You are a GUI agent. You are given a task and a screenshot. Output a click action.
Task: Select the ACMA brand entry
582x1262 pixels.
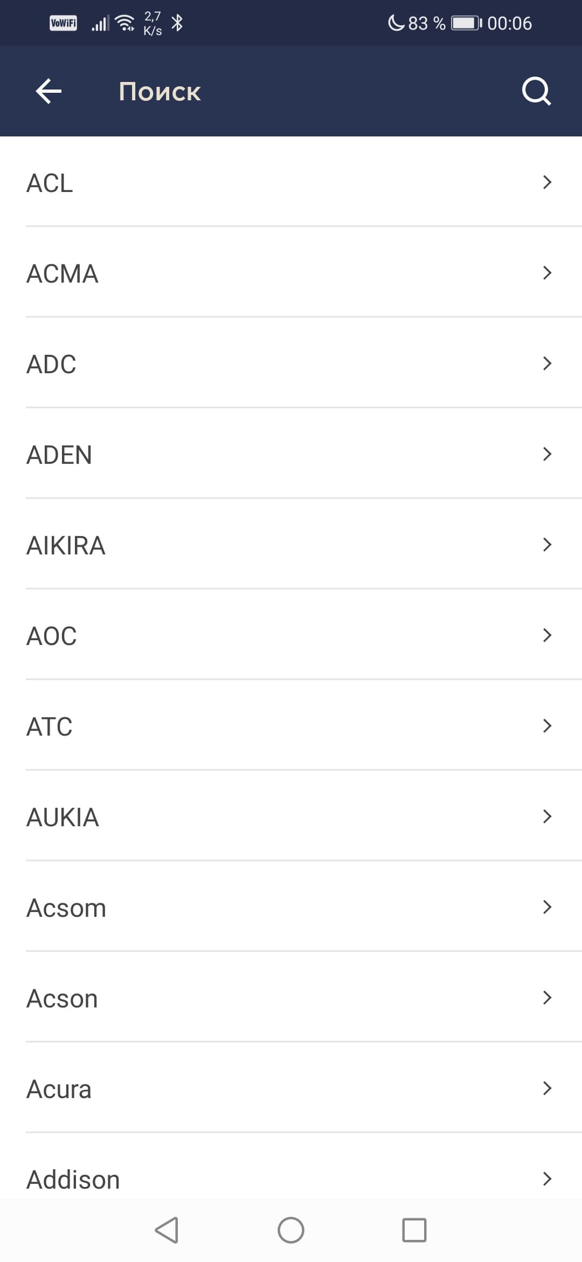(63, 273)
